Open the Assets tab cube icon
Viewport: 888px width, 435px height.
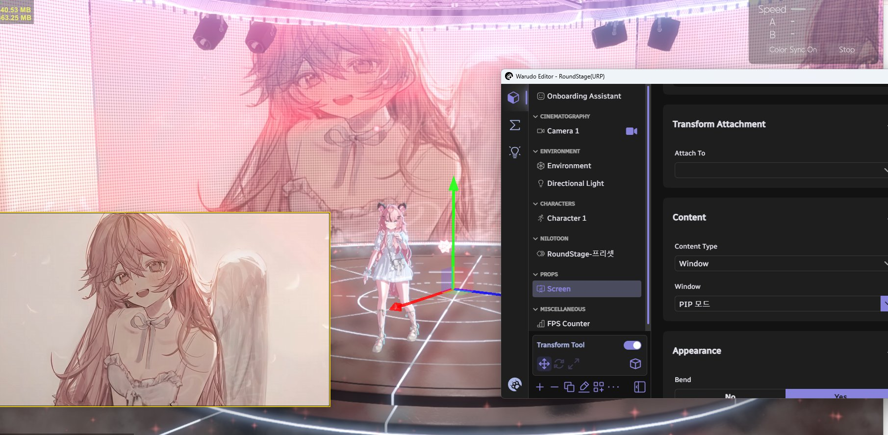point(513,98)
